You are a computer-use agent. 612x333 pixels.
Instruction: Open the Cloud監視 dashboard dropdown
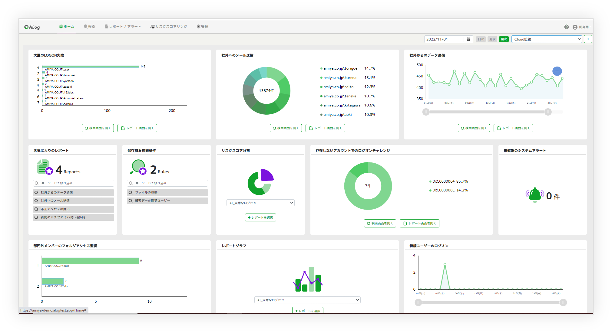tap(547, 39)
